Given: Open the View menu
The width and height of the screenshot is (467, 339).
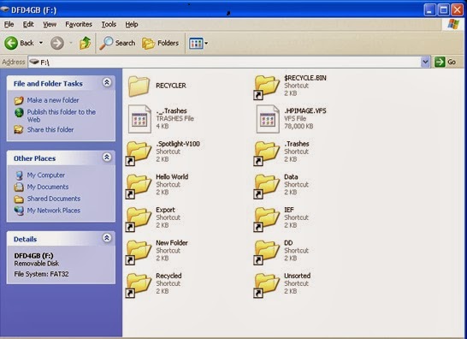Looking at the screenshot, I should point(50,25).
